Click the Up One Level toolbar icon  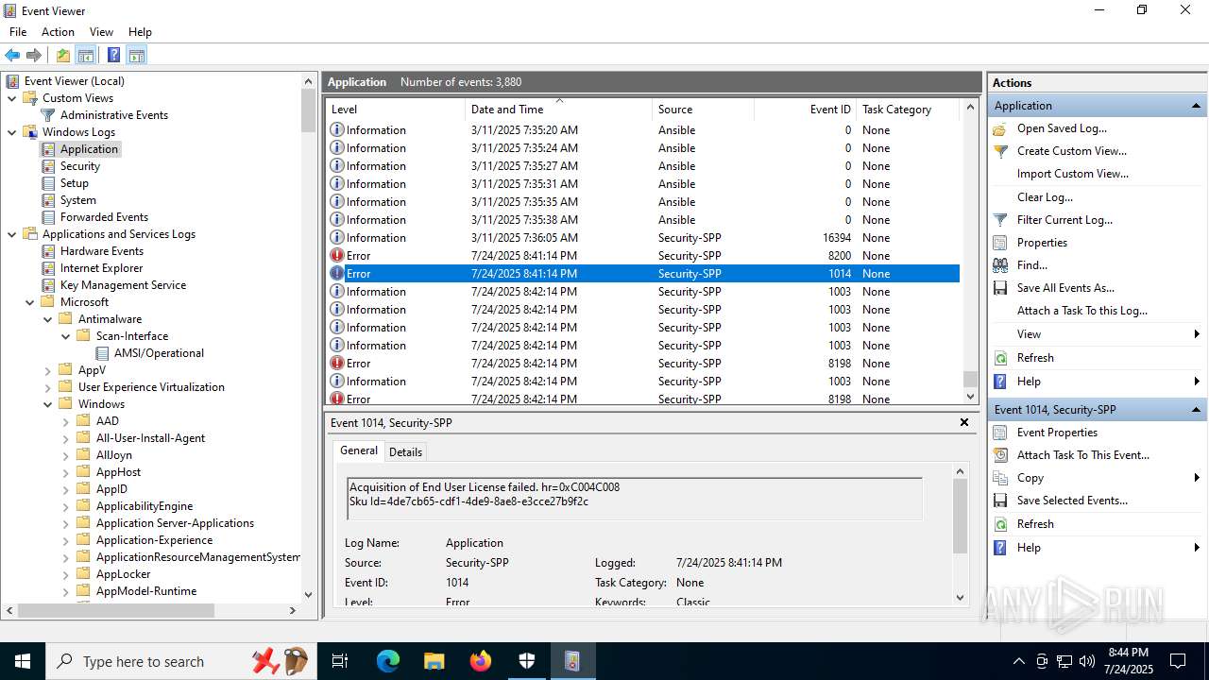tap(62, 55)
